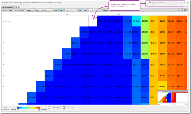Toggle the Actual Trading Price legend box
Screen dimensions: 191x114
coord(49,108)
